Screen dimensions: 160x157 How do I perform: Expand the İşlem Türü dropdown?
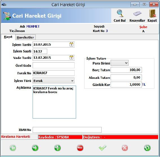72,81
